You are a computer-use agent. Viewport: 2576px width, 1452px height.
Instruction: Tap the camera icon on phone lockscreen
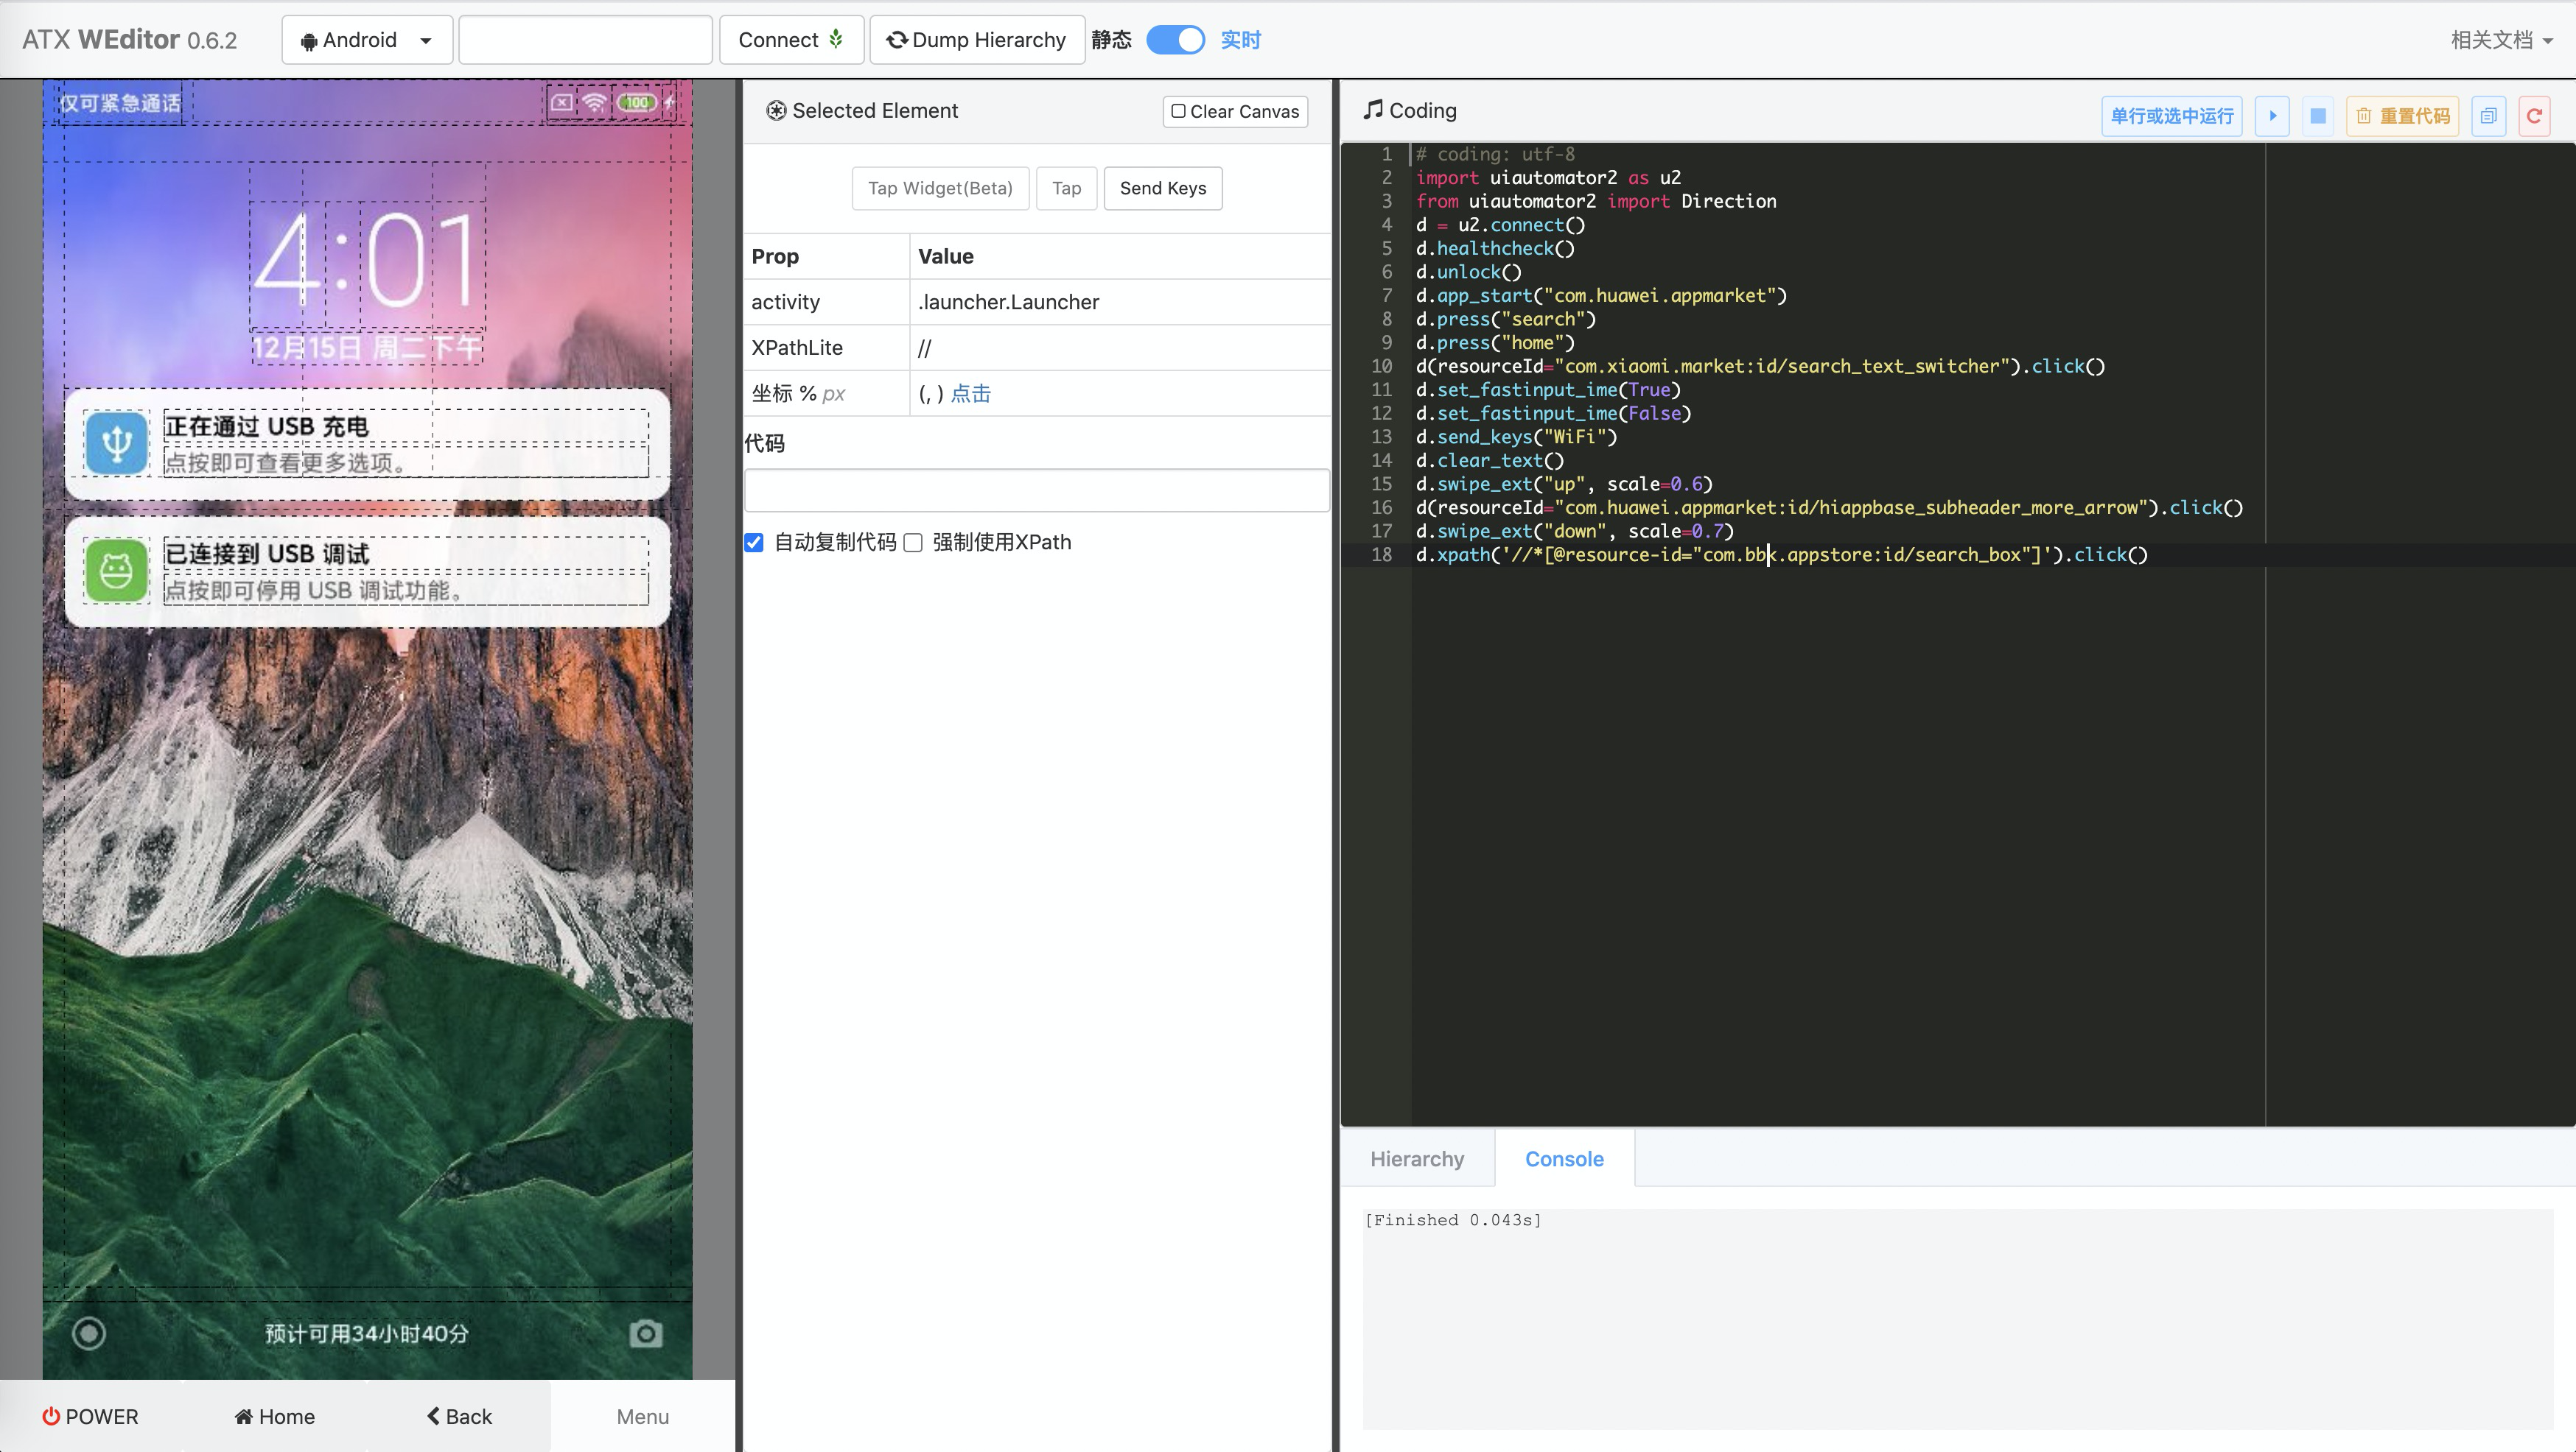(x=645, y=1333)
